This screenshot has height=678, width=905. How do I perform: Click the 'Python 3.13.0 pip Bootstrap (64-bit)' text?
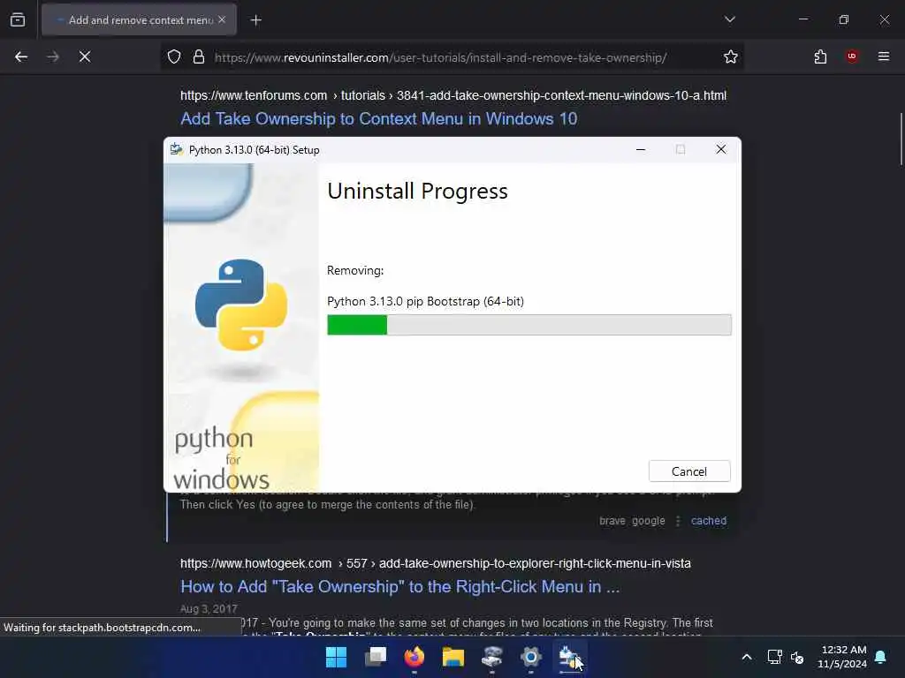point(425,302)
